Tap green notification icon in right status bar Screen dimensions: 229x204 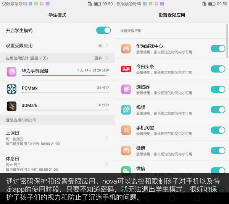(151, 4)
